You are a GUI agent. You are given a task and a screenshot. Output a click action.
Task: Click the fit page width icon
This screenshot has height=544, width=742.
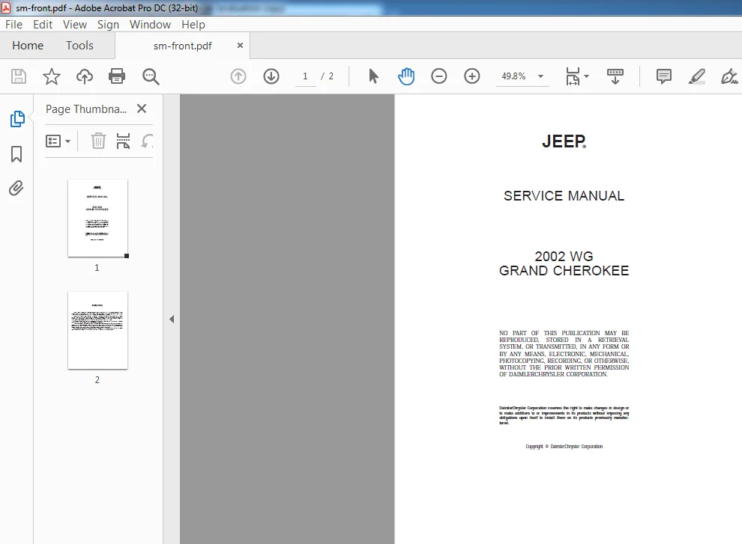click(x=573, y=76)
